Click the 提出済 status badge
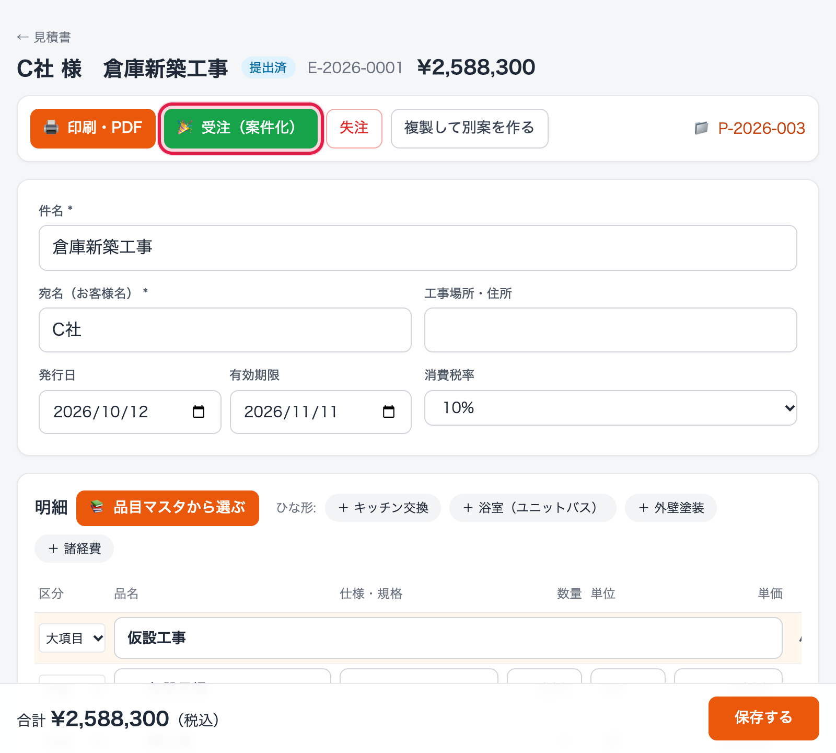The height and width of the screenshot is (753, 836). (268, 67)
